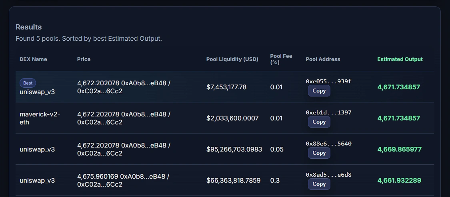Click the 0.3 pool fee value
Viewport: 450px width, 197px height.
tap(275, 180)
